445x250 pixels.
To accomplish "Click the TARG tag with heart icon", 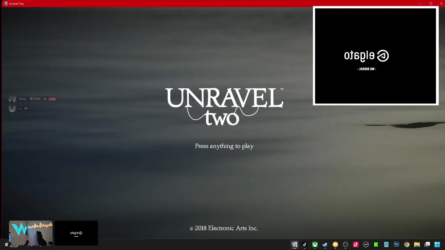I will pos(35,99).
